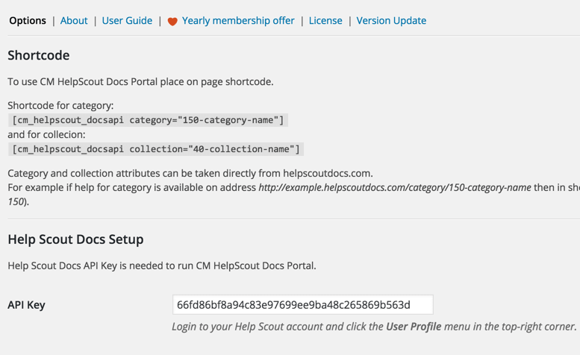
Task: Click the 'To use CM HelpScout Docs Portal' sentence
Action: click(x=140, y=81)
